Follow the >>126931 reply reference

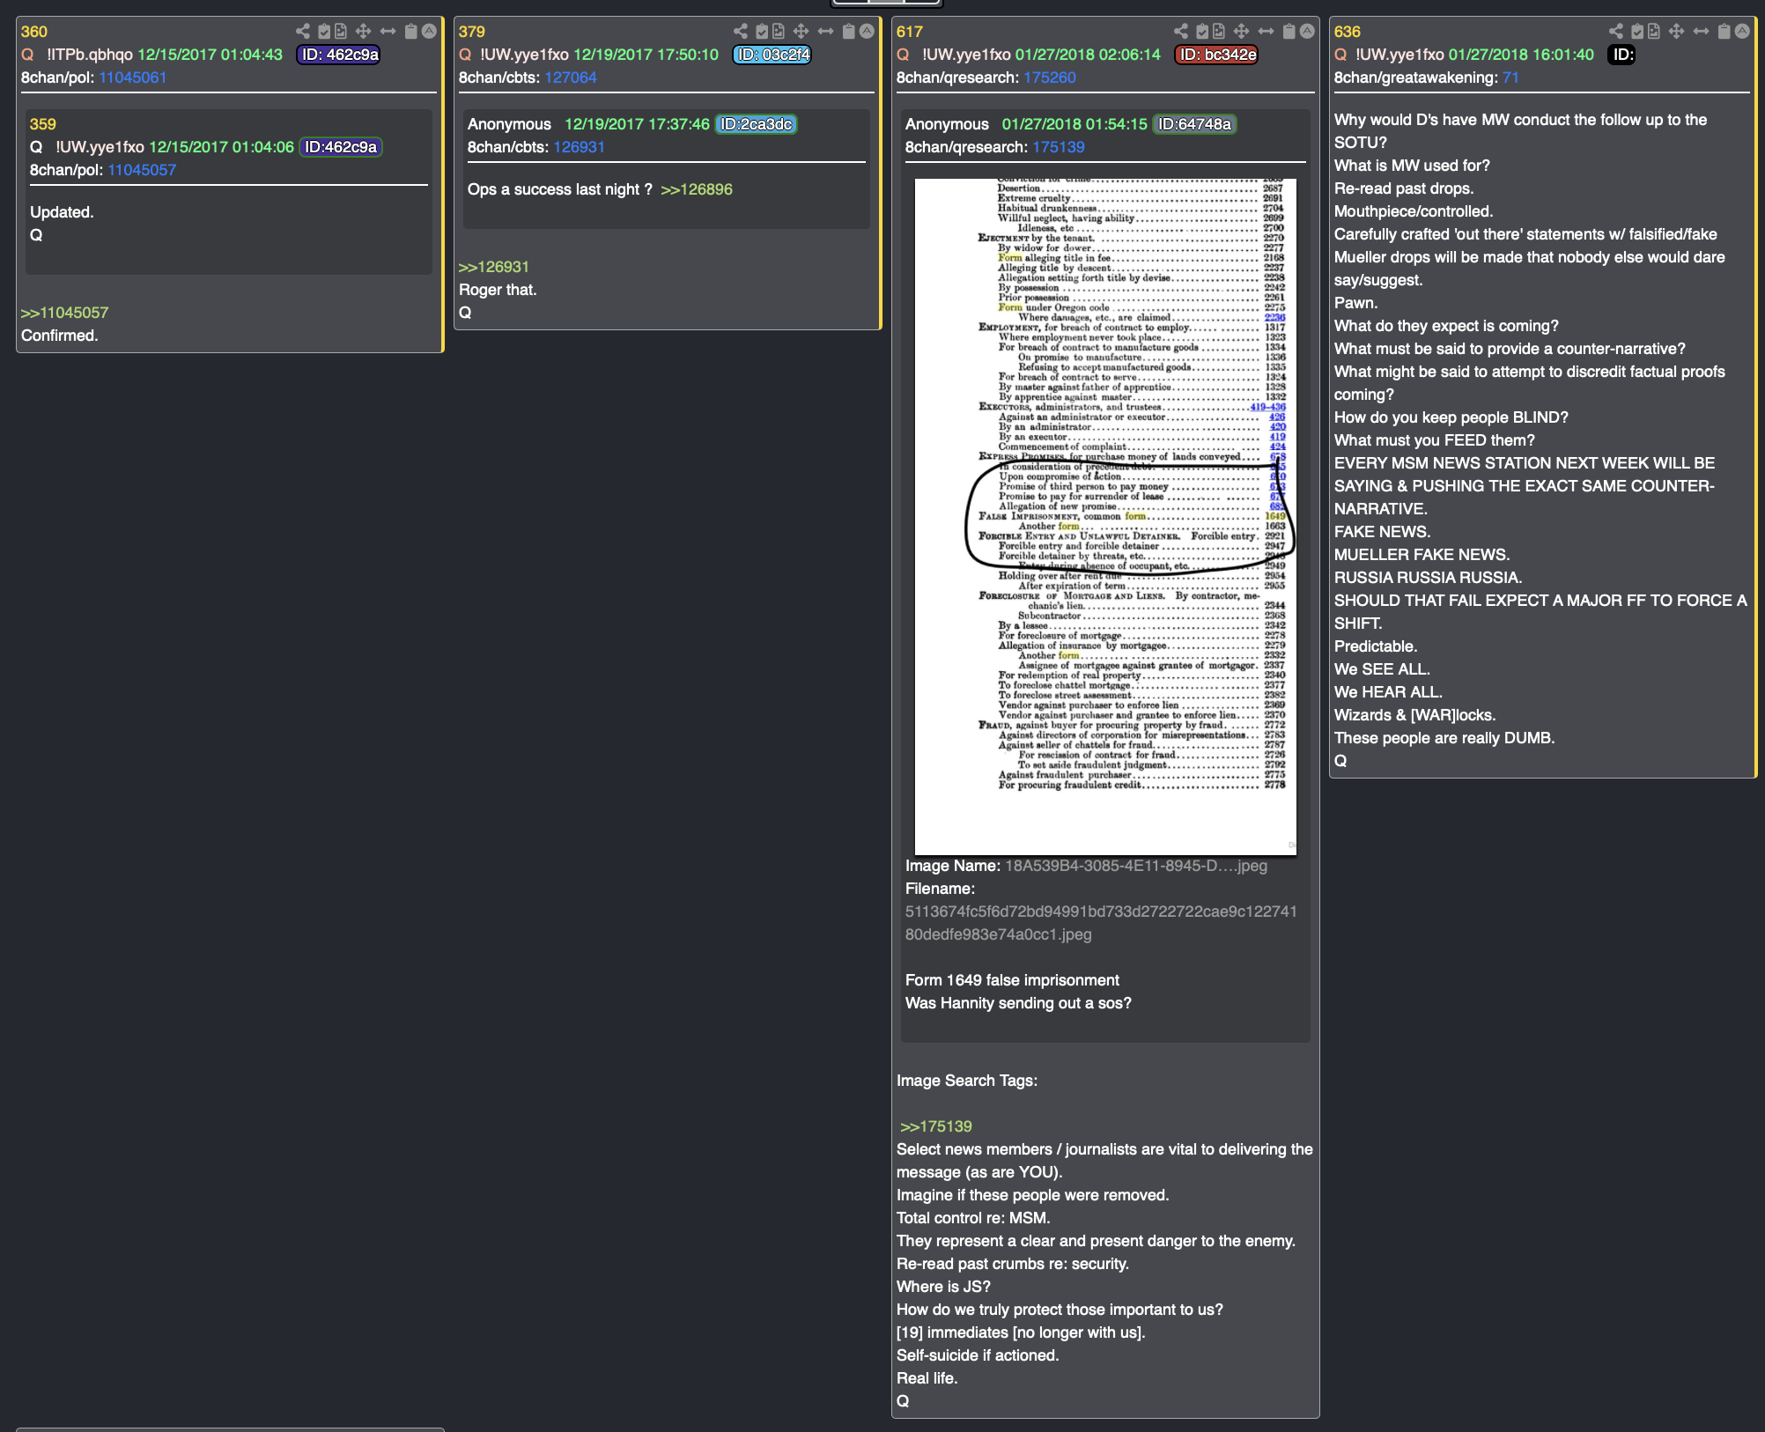pos(494,267)
